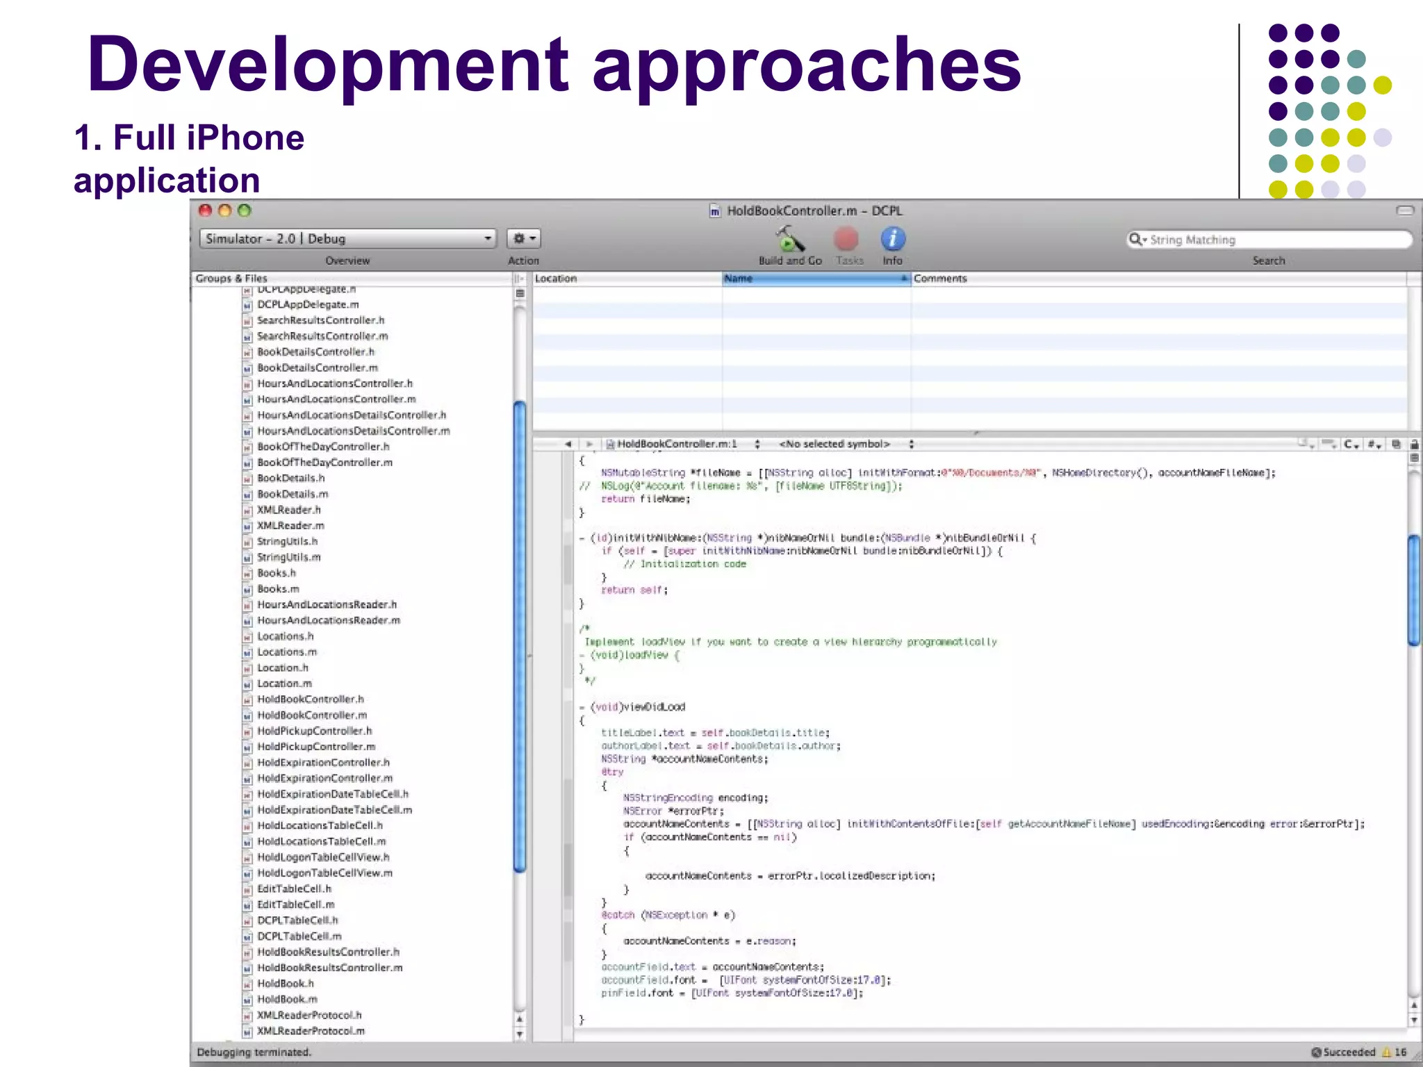Open the Action gear menu
Image resolution: width=1423 pixels, height=1067 pixels.
[524, 239]
